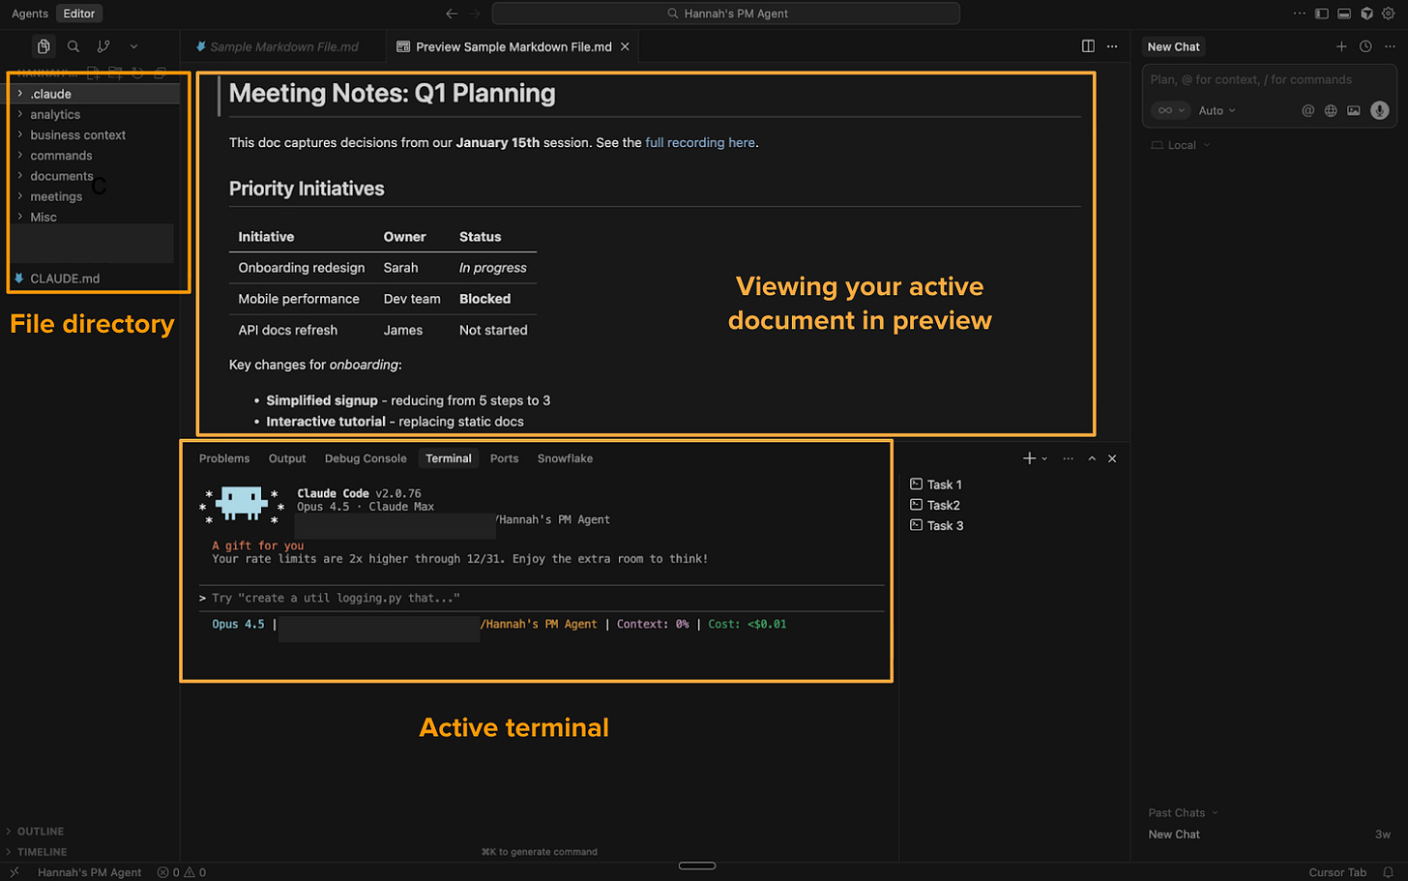Click the @ add context icon
The width and height of the screenshot is (1408, 881).
pos(1307,110)
